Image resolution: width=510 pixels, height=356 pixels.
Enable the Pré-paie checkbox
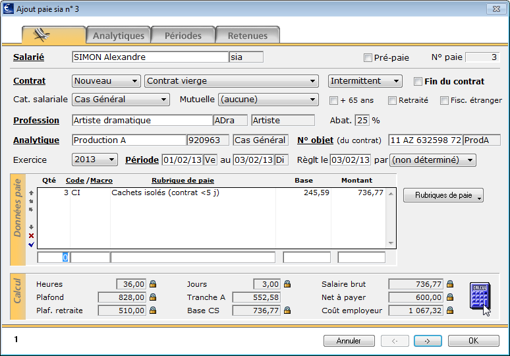[368, 57]
